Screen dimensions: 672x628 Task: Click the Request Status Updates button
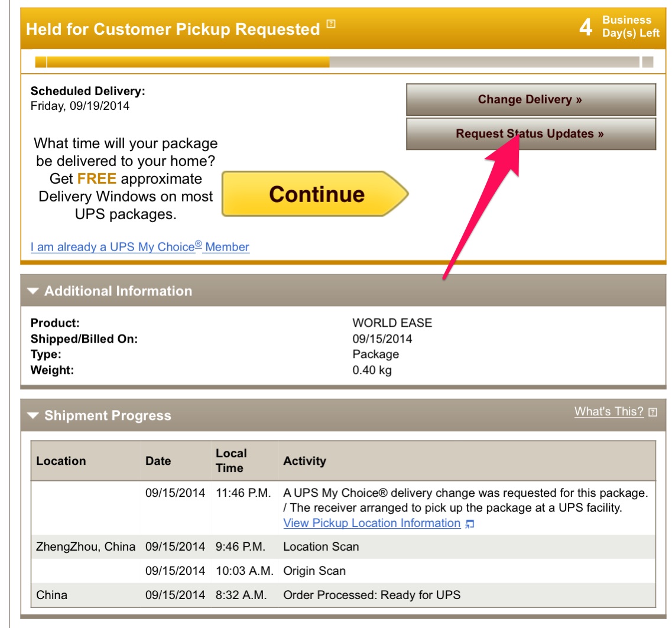(531, 134)
